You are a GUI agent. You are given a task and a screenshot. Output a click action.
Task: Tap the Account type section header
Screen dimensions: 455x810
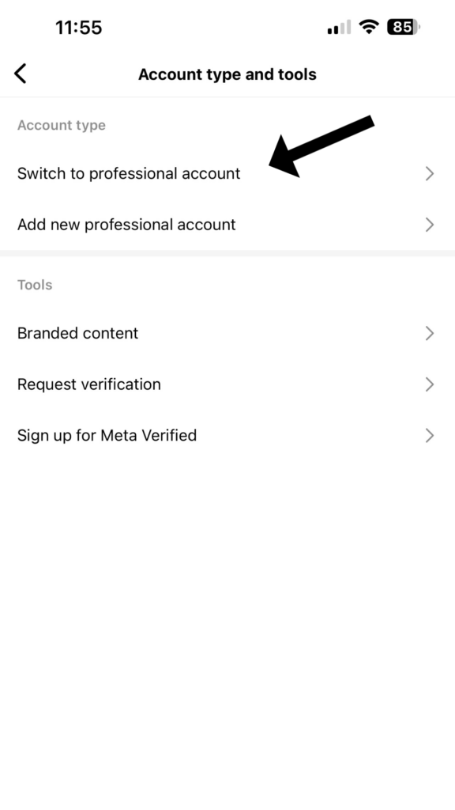coord(62,126)
